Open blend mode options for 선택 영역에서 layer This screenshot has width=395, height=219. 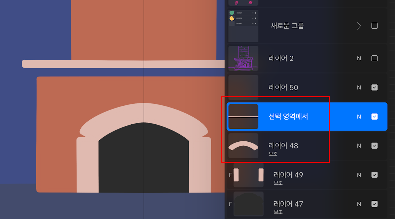pyautogui.click(x=359, y=116)
